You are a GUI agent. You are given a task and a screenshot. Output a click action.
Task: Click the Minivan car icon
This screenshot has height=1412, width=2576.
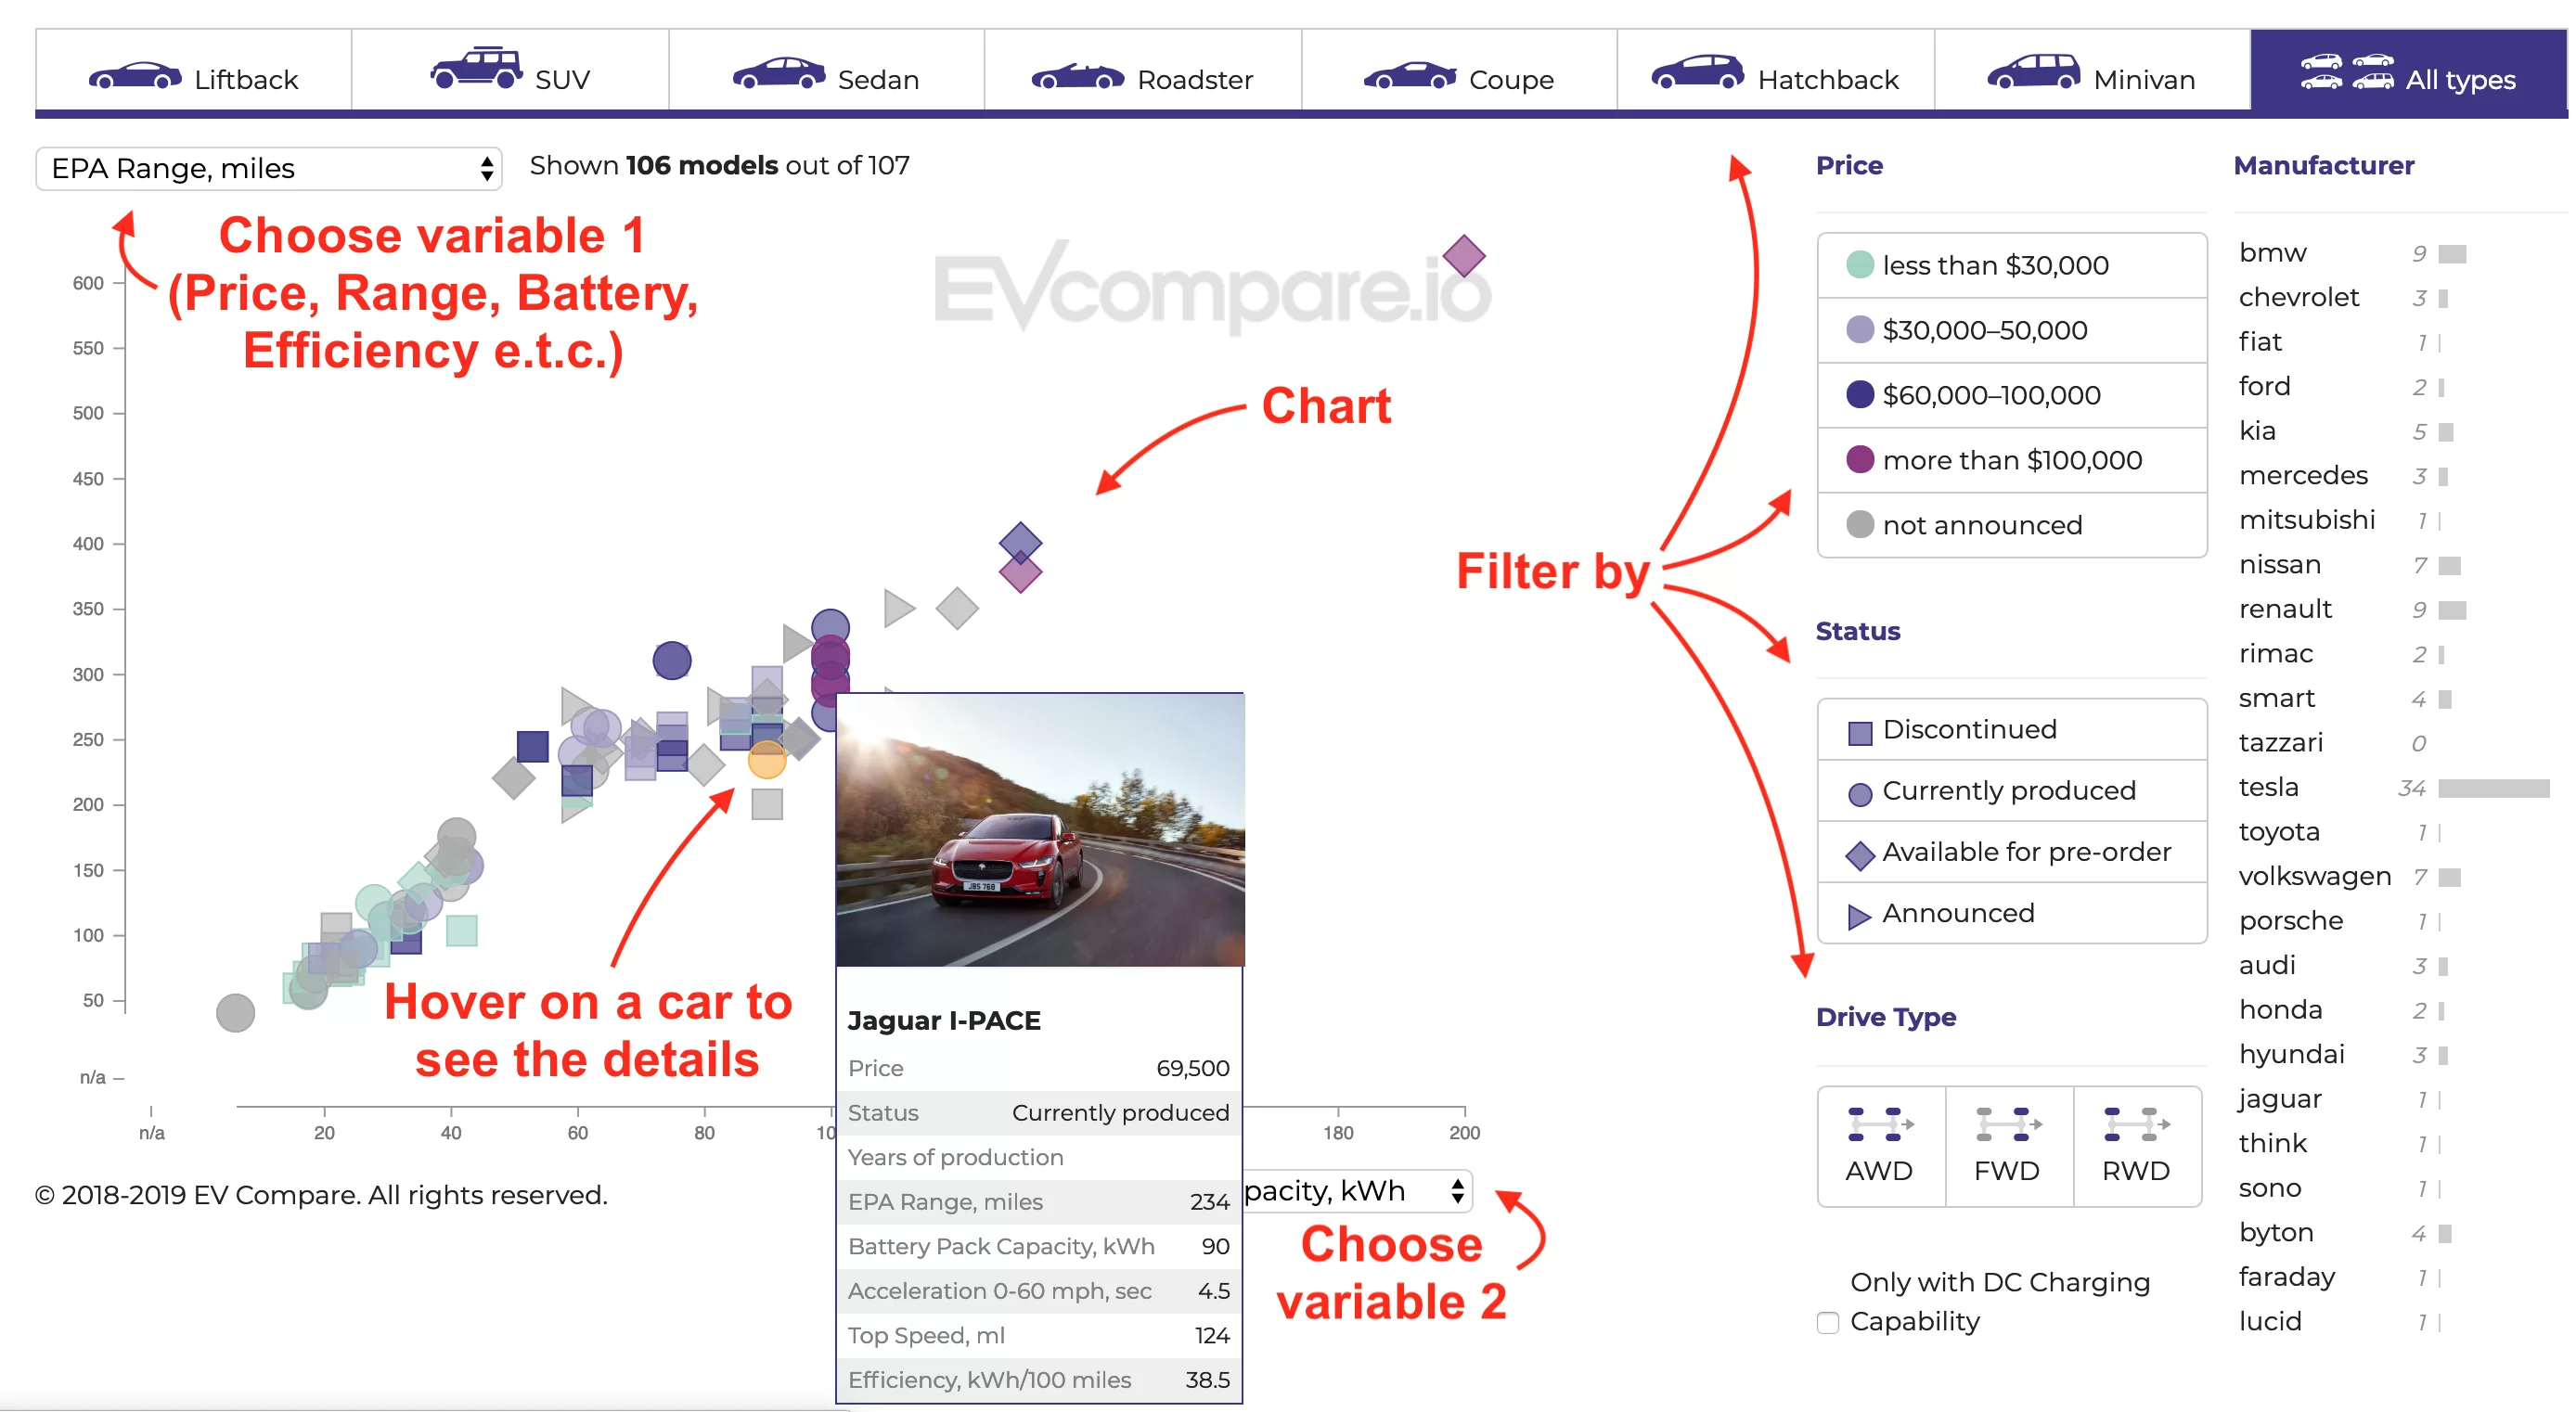coord(2033,73)
